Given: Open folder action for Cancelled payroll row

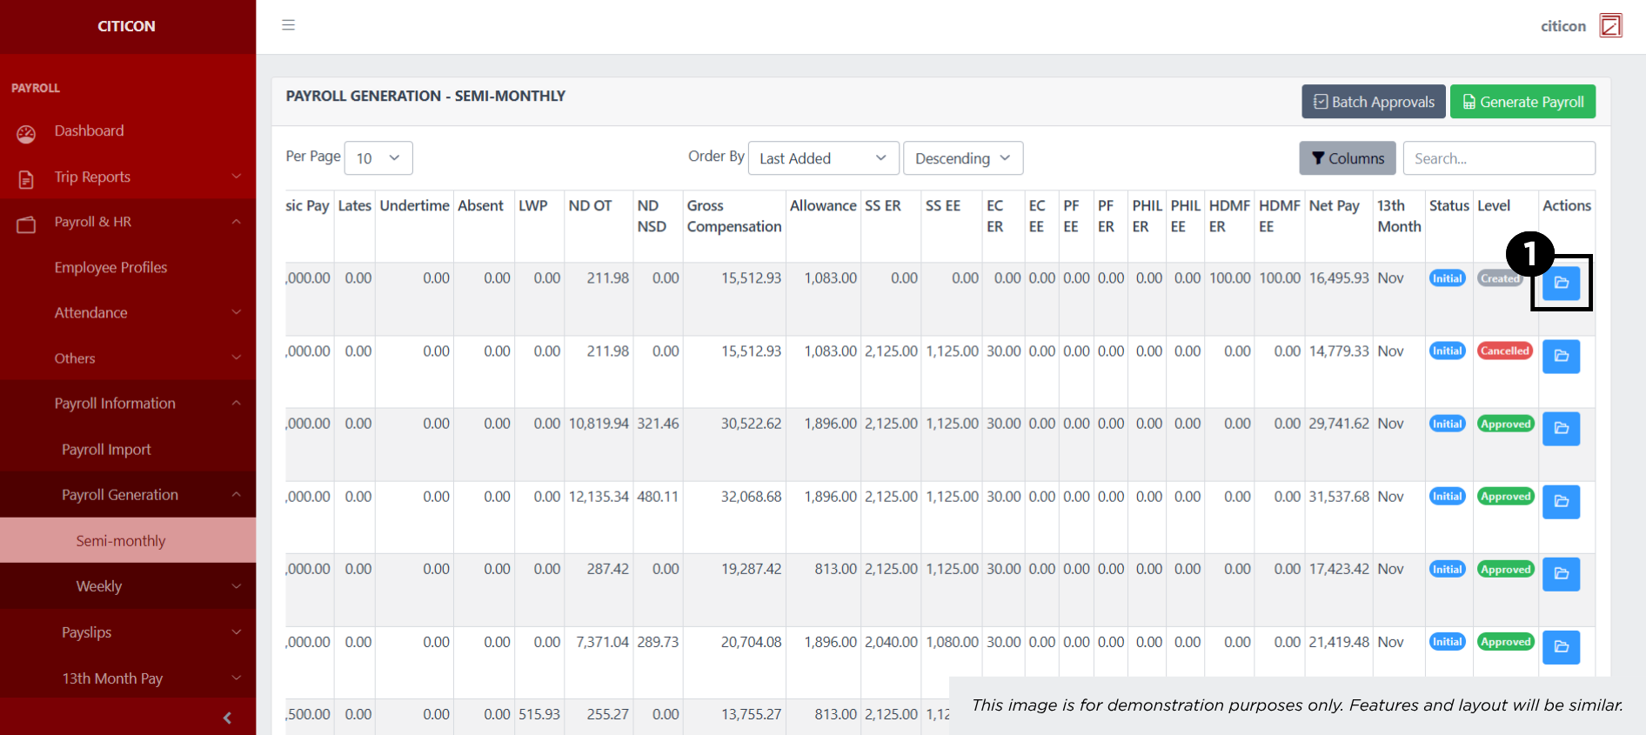Looking at the screenshot, I should 1561,356.
